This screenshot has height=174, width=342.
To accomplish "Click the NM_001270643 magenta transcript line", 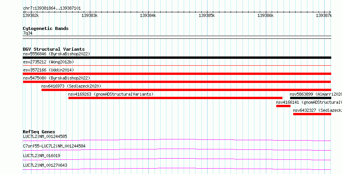I will [177, 169].
